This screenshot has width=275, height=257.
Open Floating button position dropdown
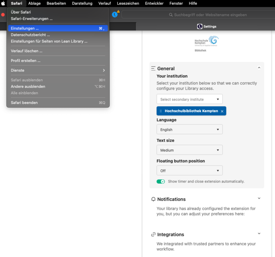tap(189, 170)
